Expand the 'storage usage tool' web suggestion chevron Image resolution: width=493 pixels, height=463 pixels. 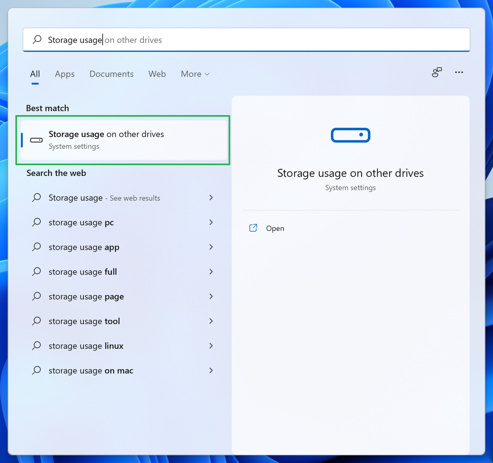pos(211,321)
